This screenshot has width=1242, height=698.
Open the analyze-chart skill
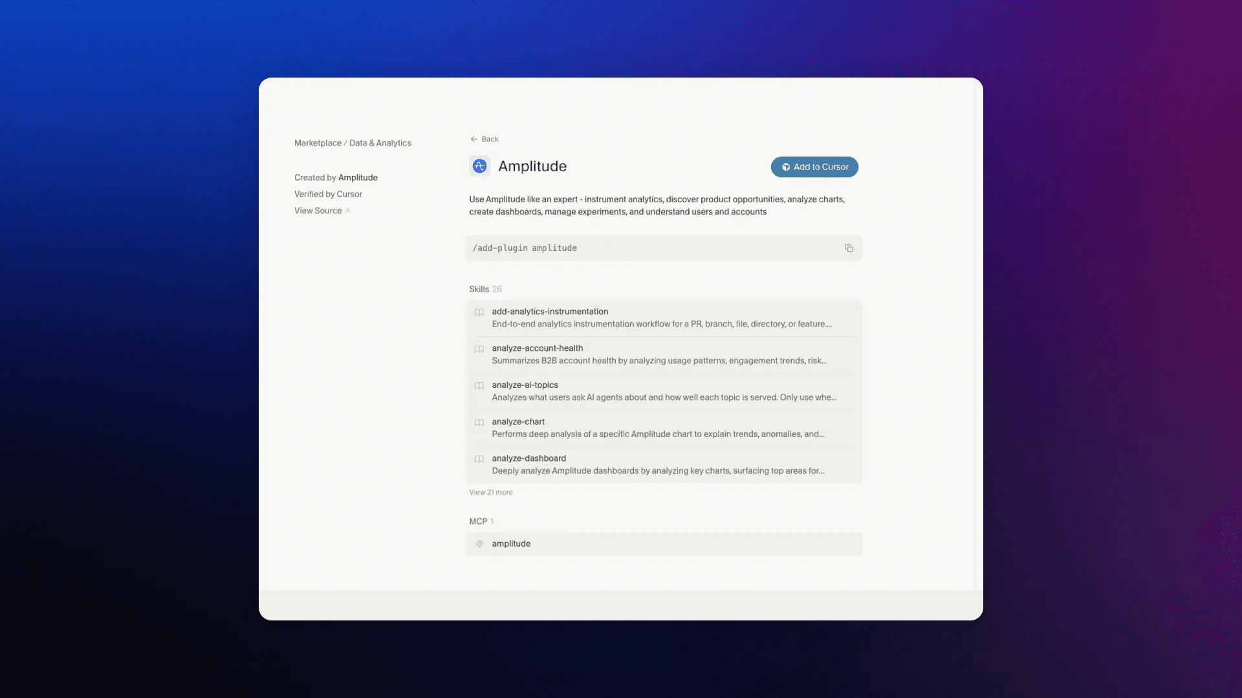coord(664,428)
